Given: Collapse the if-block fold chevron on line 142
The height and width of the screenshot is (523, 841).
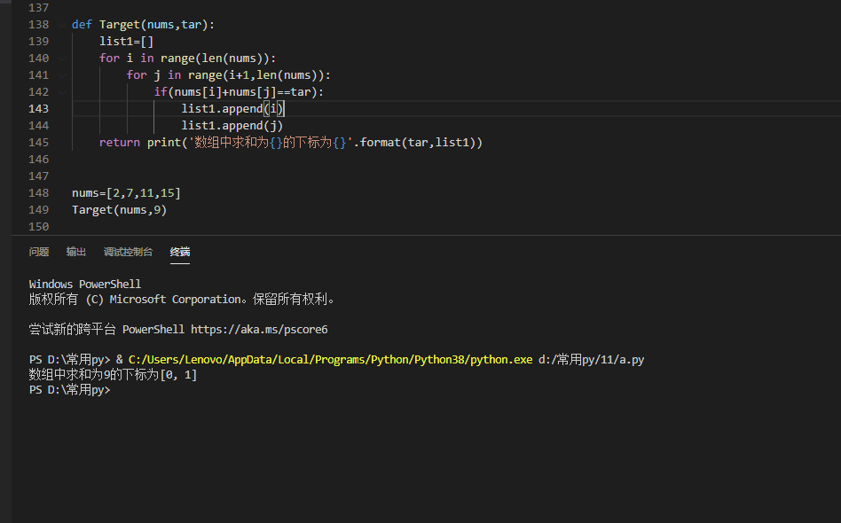Looking at the screenshot, I should click(x=62, y=92).
